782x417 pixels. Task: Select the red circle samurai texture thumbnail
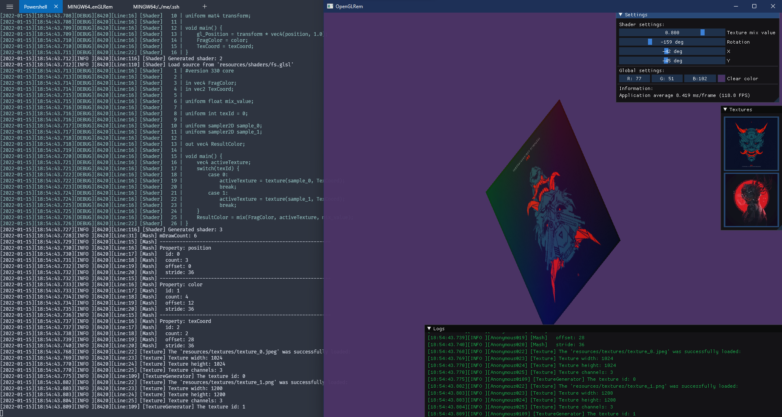pyautogui.click(x=751, y=200)
